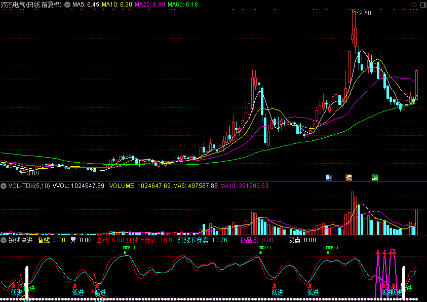Open the dropdown chevron beside 双杰电气 title

click(x=67, y=5)
